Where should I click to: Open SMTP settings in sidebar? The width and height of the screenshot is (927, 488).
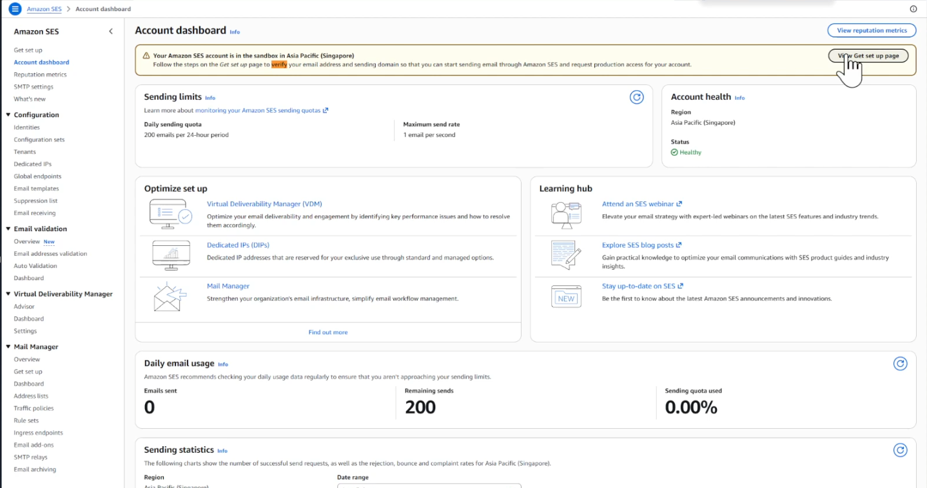[x=34, y=87]
